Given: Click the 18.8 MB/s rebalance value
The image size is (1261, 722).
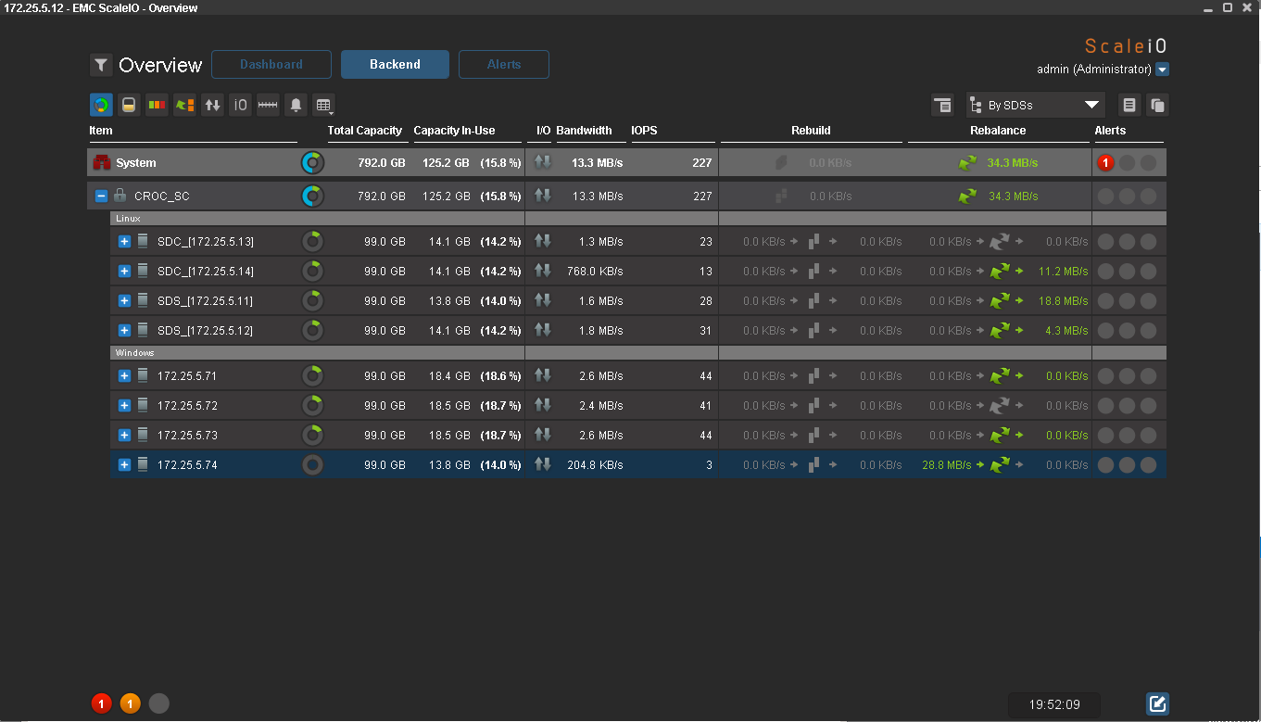Looking at the screenshot, I should point(1064,301).
